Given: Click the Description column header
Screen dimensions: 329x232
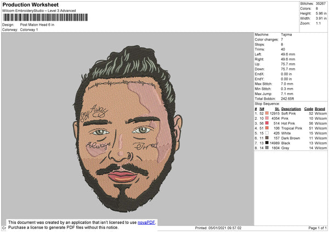Looking at the screenshot, I should pyautogui.click(x=291, y=109).
